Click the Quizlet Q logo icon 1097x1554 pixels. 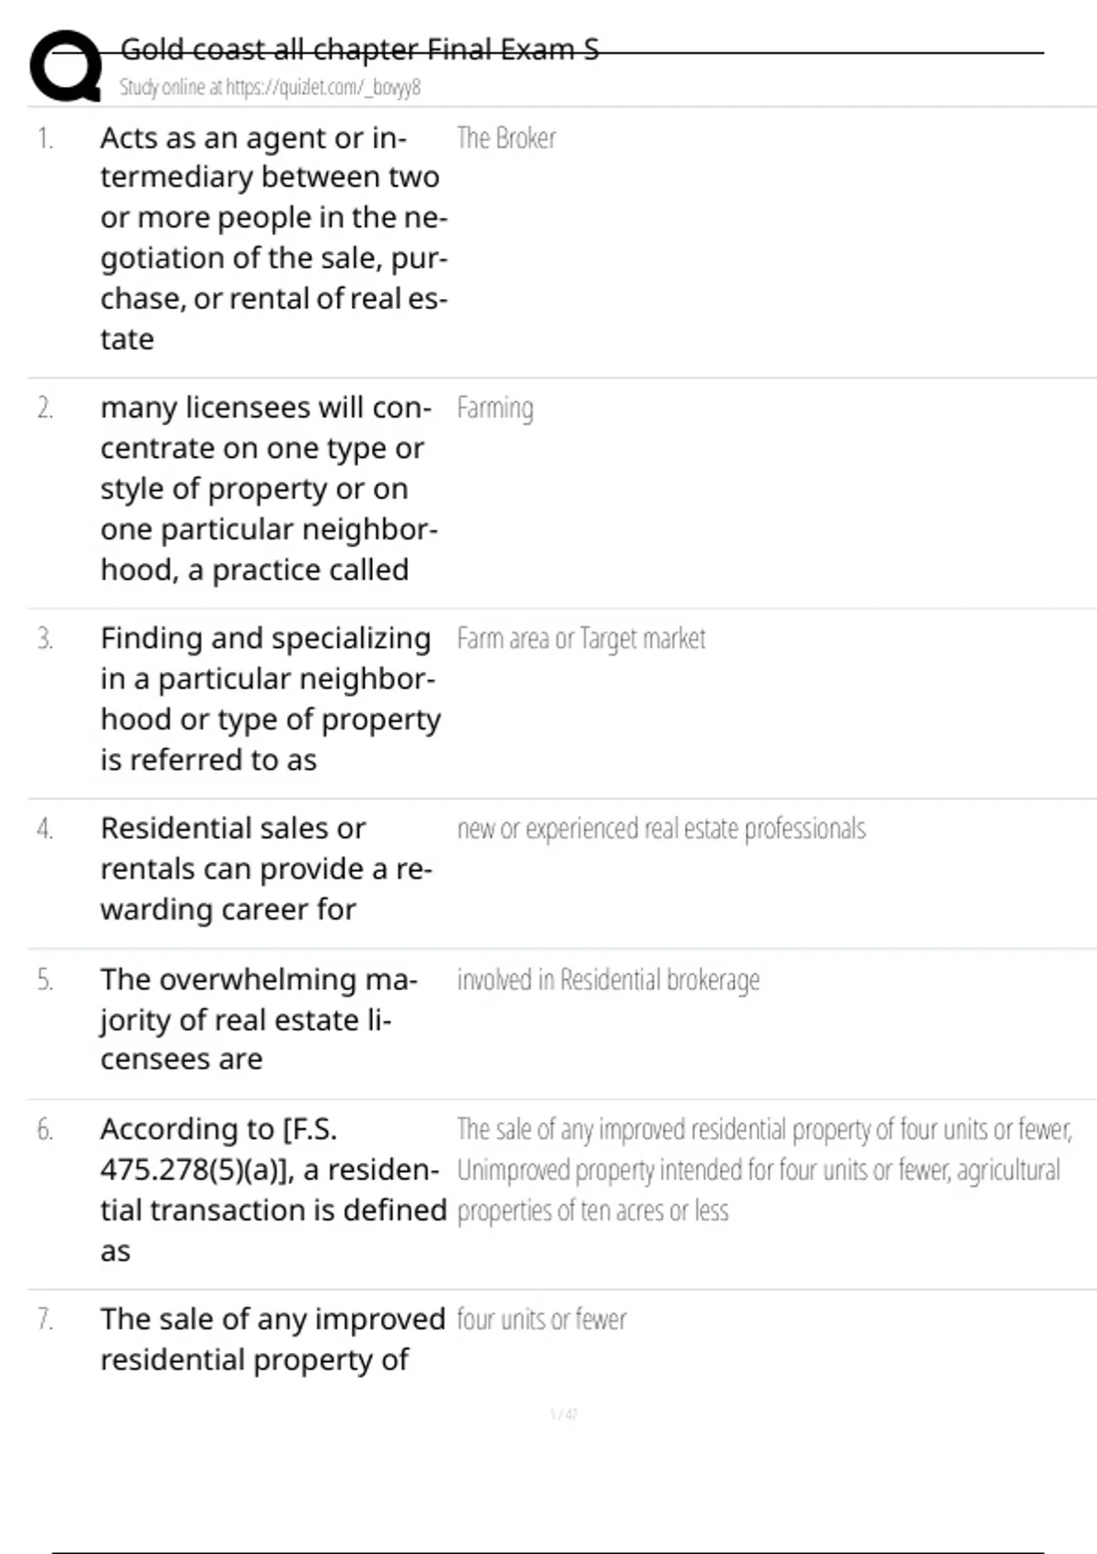click(66, 65)
